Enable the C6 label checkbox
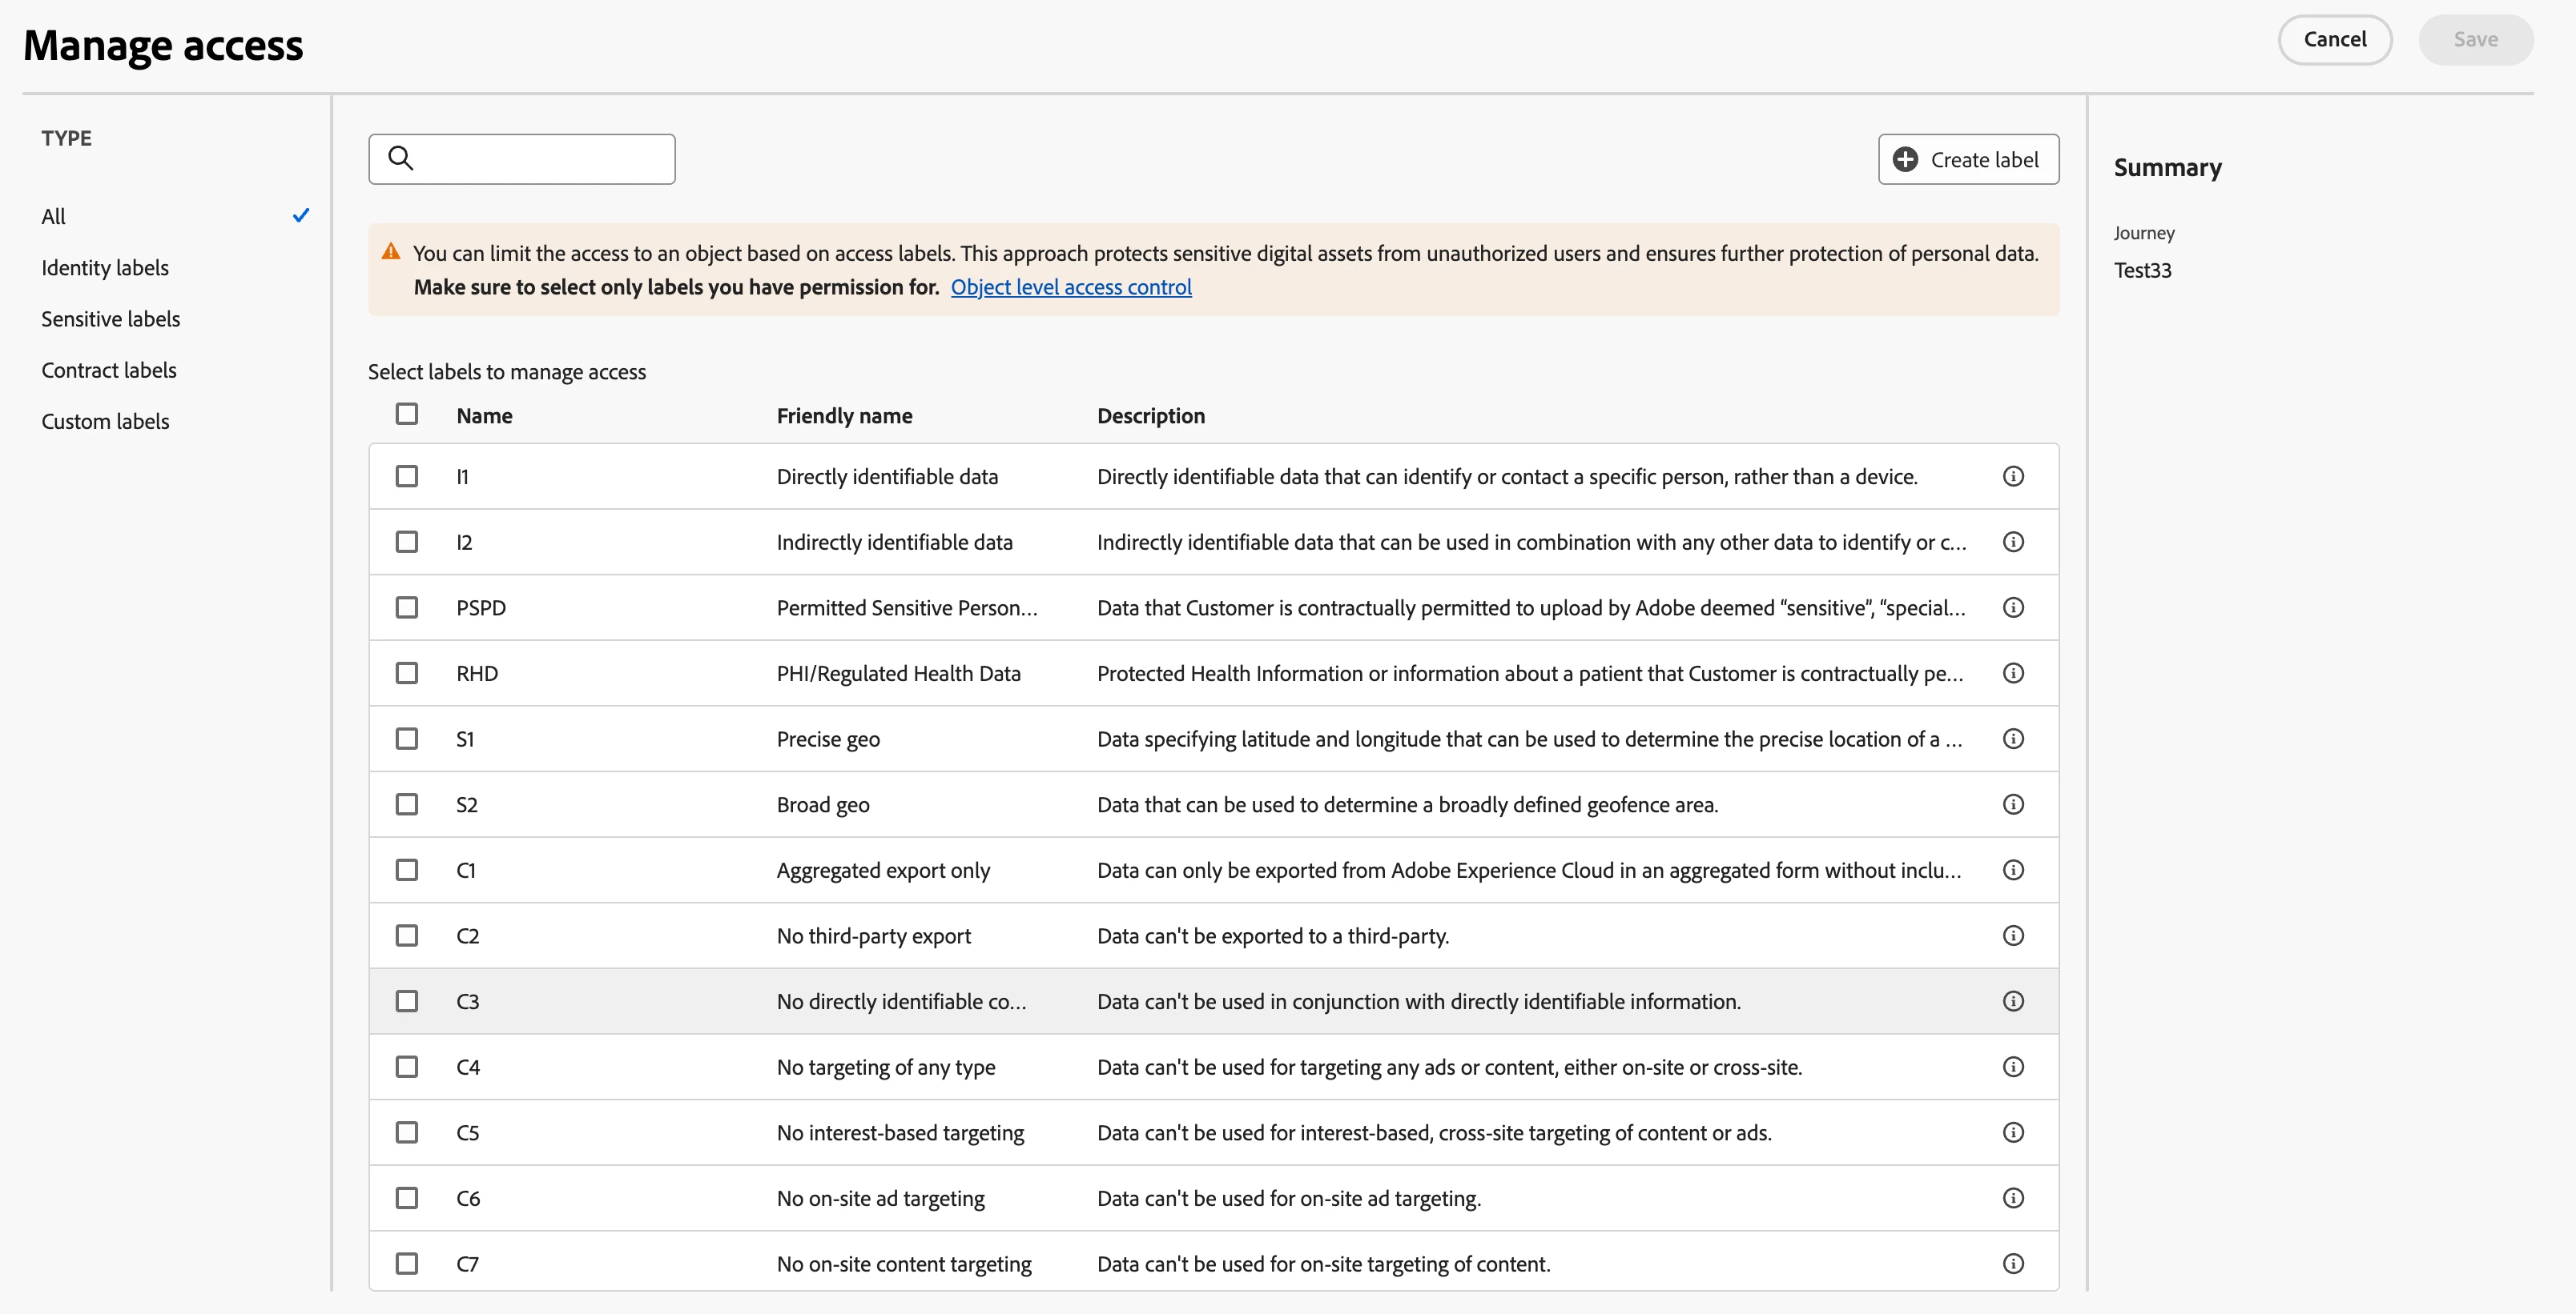 pos(407,1198)
